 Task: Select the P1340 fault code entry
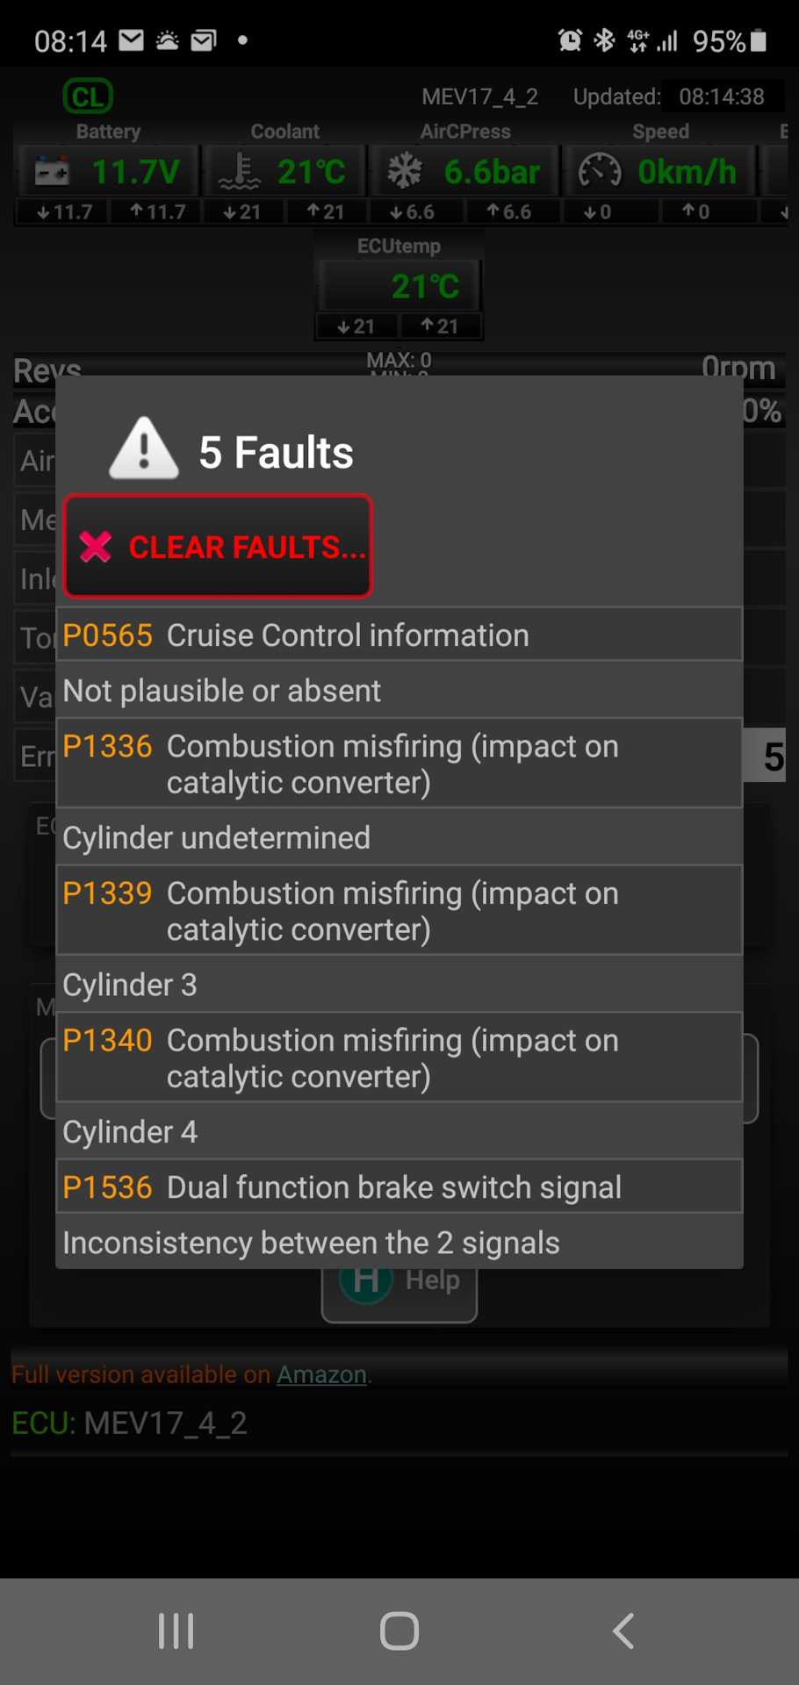pos(399,1058)
